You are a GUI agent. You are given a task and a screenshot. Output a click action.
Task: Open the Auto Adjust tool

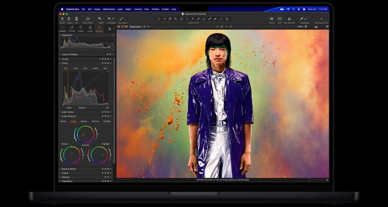click(x=121, y=19)
